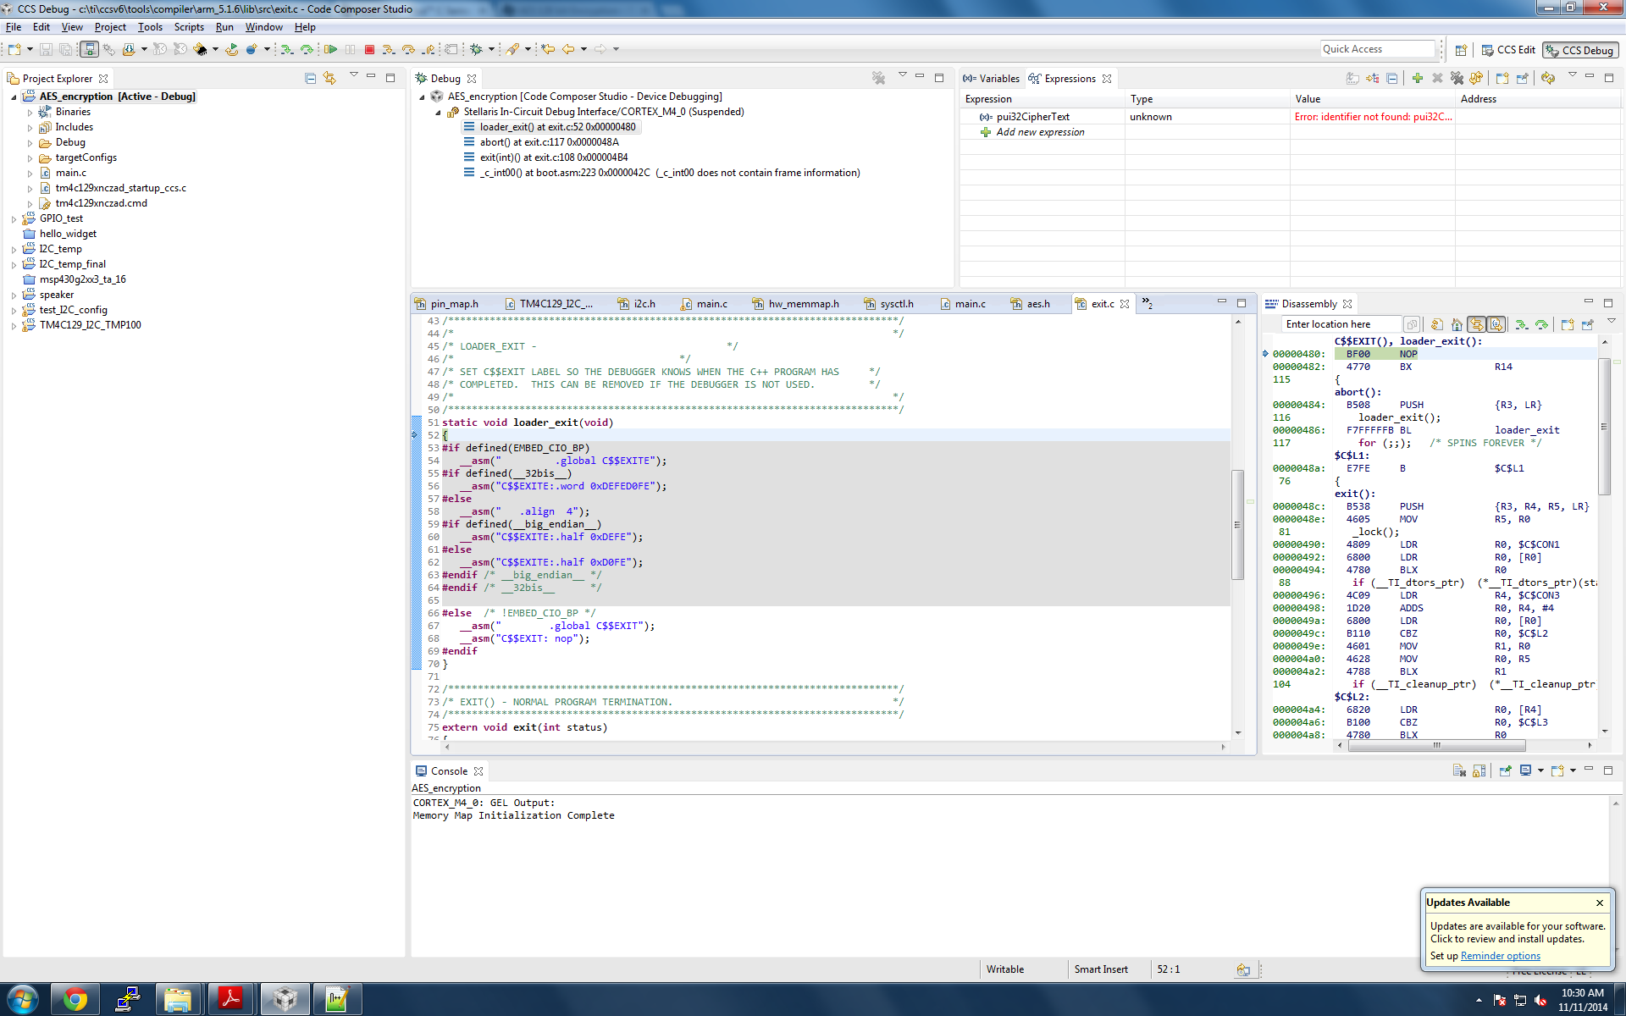Click the red Terminate button
Screen dimensions: 1626x1016
tap(369, 50)
